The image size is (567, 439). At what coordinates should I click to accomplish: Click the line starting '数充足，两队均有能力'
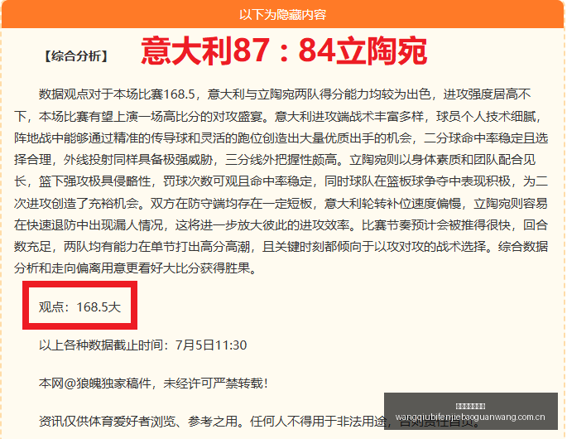coord(281,247)
